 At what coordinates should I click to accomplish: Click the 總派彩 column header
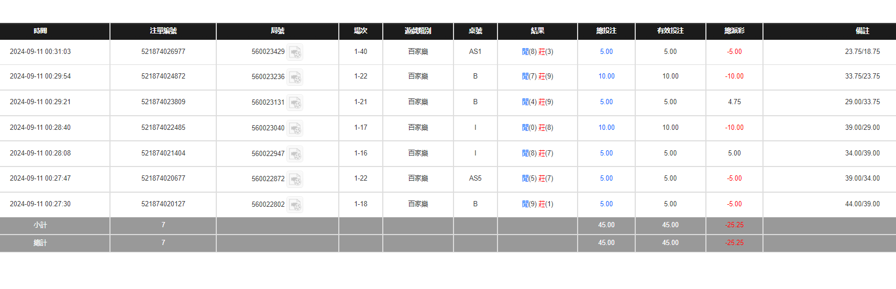tap(734, 31)
